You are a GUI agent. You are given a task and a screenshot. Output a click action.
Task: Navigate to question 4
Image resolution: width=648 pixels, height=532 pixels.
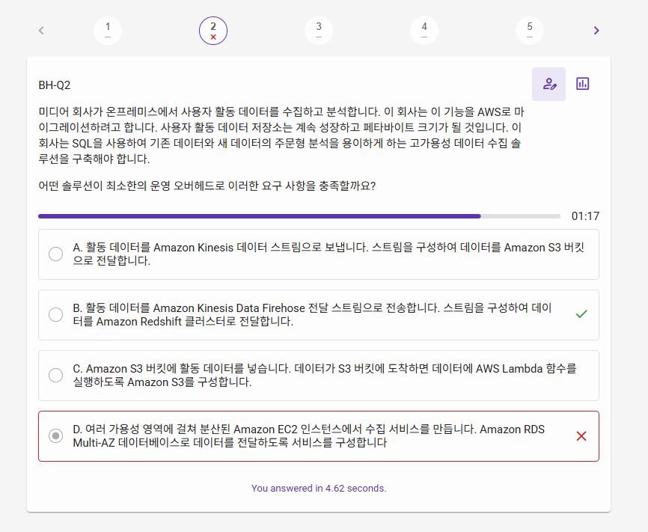424,30
